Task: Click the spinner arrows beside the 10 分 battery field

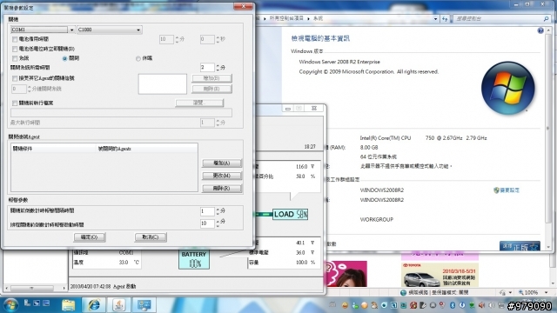Action: 177,39
